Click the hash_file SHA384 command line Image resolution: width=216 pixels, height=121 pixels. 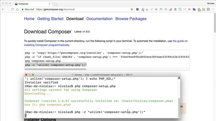[x=107, y=57]
